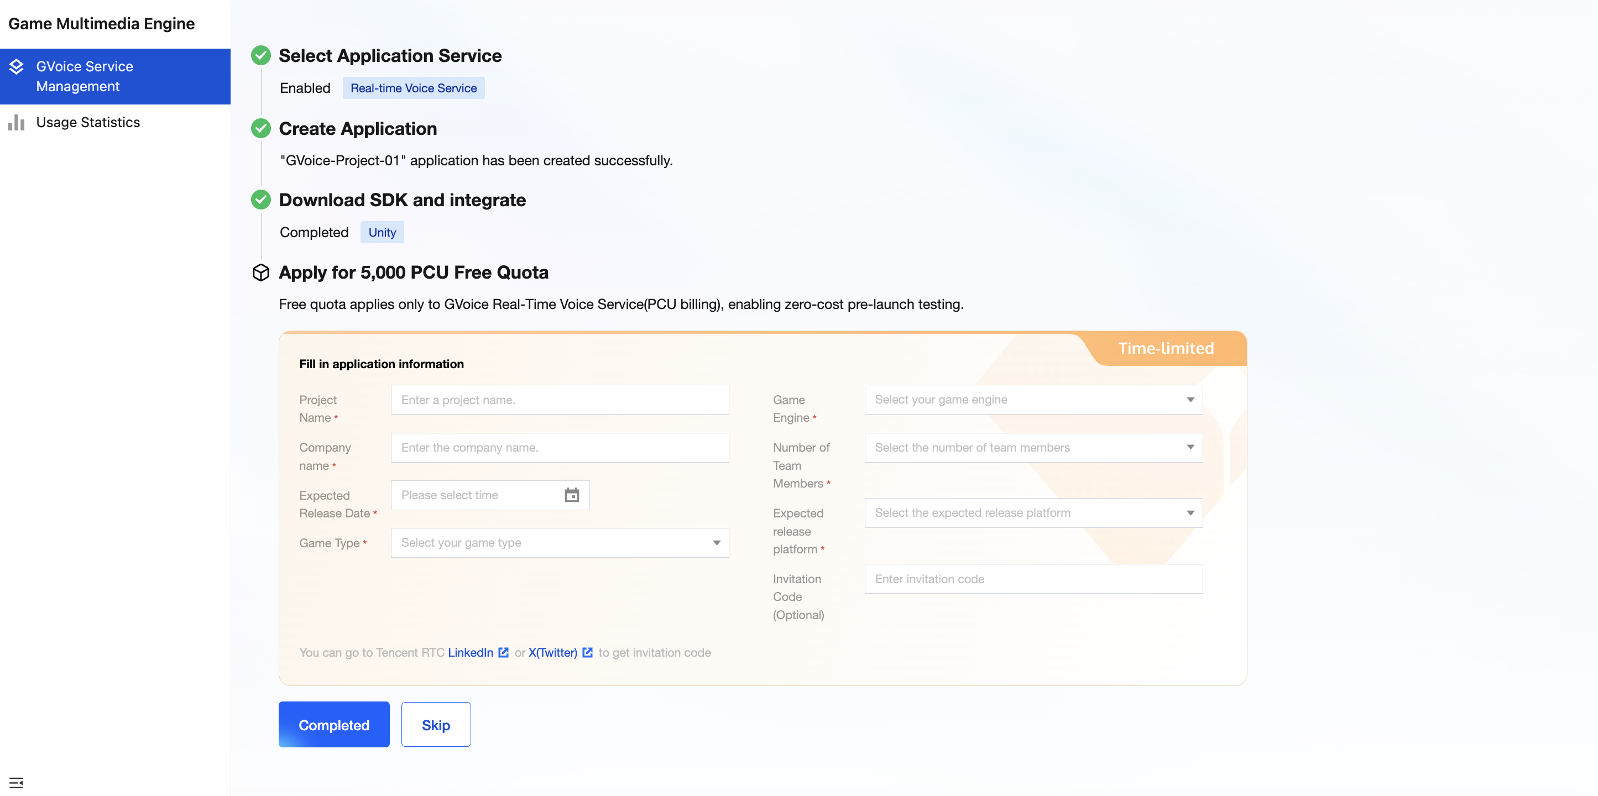Click the Skip button
This screenshot has width=1598, height=796.
coord(436,724)
